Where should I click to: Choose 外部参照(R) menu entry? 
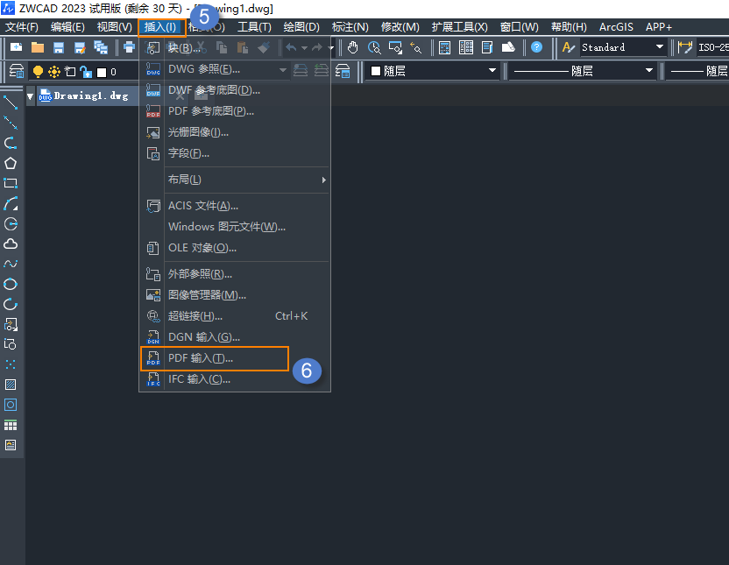pos(236,274)
